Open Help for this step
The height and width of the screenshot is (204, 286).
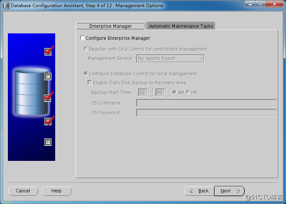tap(56, 191)
